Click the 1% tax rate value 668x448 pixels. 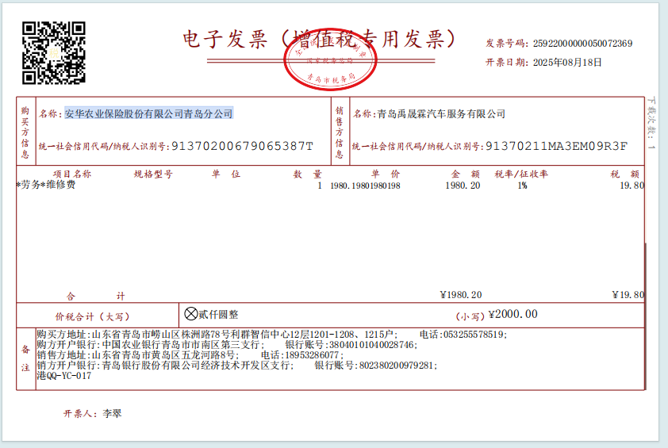tap(522, 186)
